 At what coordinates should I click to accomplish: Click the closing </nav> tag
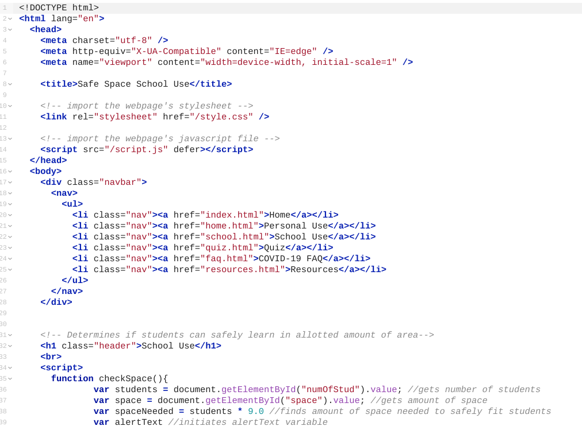pyautogui.click(x=67, y=291)
